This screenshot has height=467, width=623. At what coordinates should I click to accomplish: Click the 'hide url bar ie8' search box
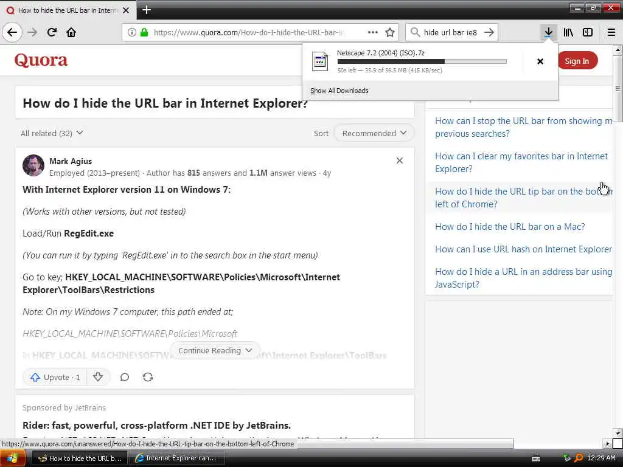point(450,33)
